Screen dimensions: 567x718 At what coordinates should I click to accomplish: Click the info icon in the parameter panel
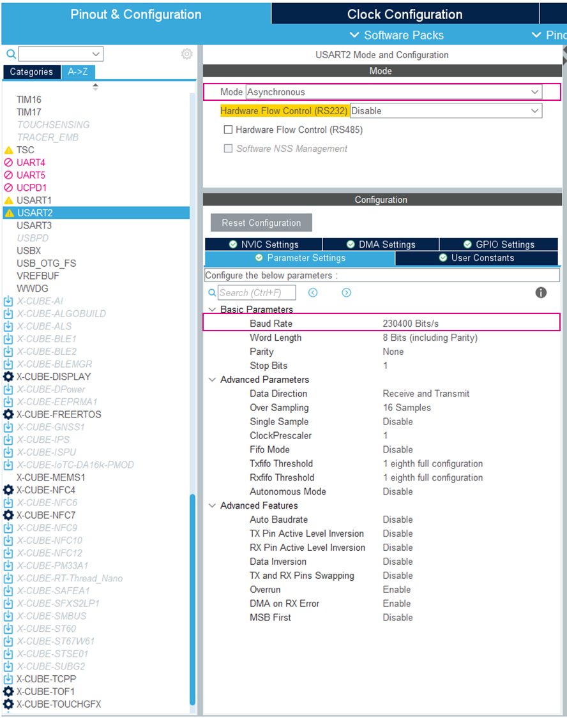coord(541,292)
